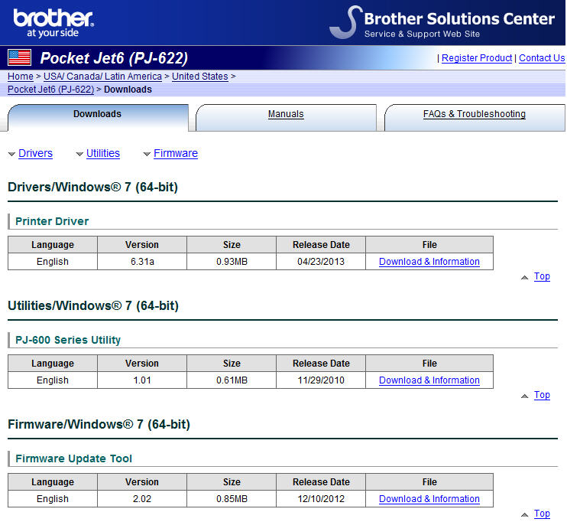This screenshot has width=567, height=522.
Task: Click the Brother logo
Action: (53, 22)
